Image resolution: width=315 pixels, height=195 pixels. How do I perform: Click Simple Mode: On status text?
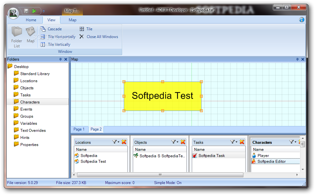(168, 183)
